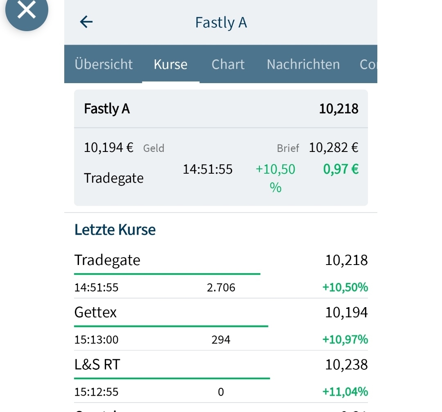Viewport: 442px width, 412px height.
Task: Stay on the Kurse tab
Action: (x=170, y=64)
